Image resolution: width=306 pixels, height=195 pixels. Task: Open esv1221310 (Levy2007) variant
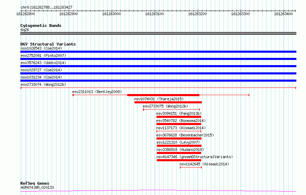pyautogui.click(x=178, y=142)
